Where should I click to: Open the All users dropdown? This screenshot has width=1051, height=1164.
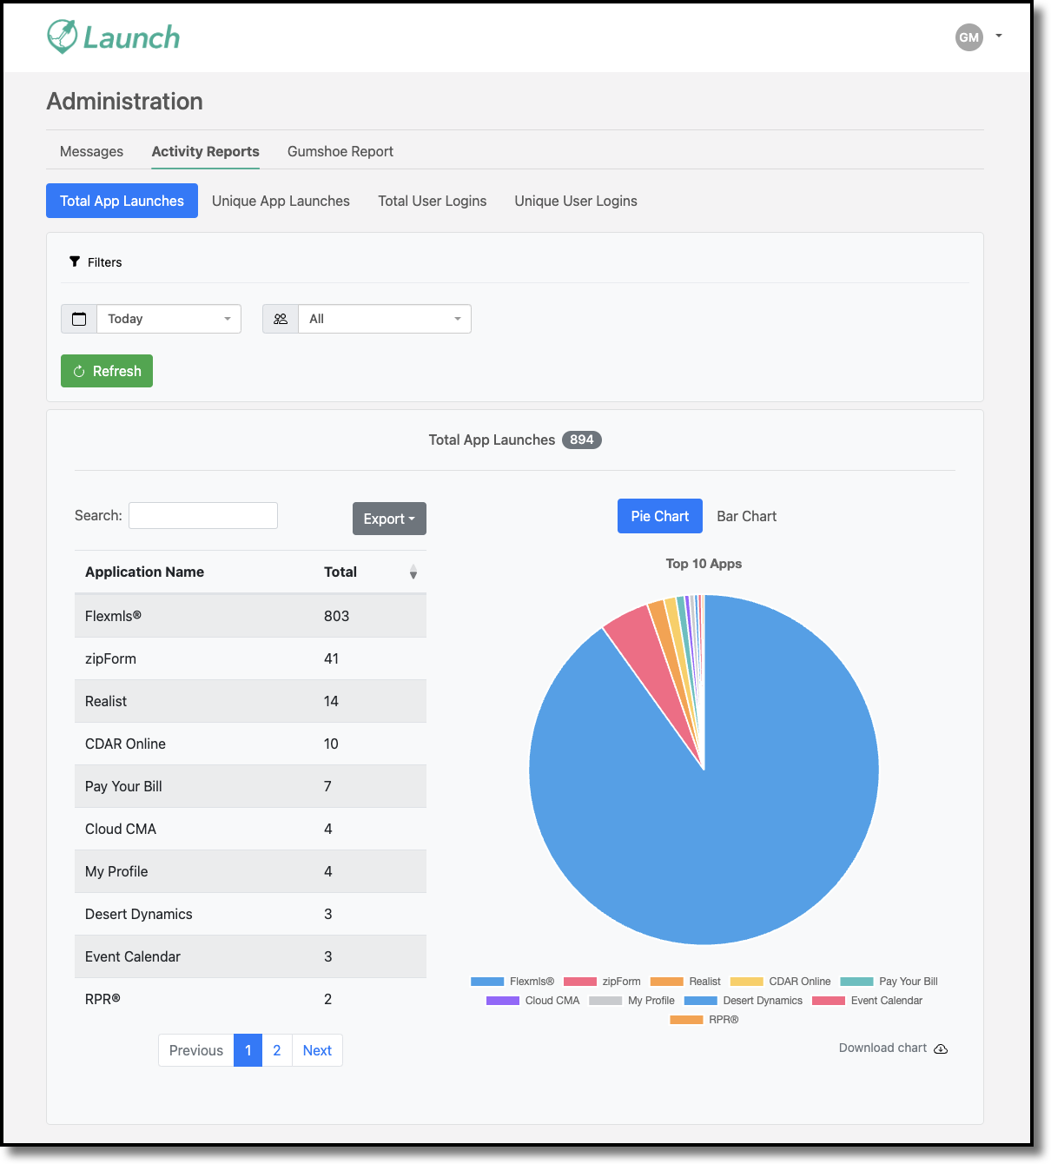(x=385, y=319)
